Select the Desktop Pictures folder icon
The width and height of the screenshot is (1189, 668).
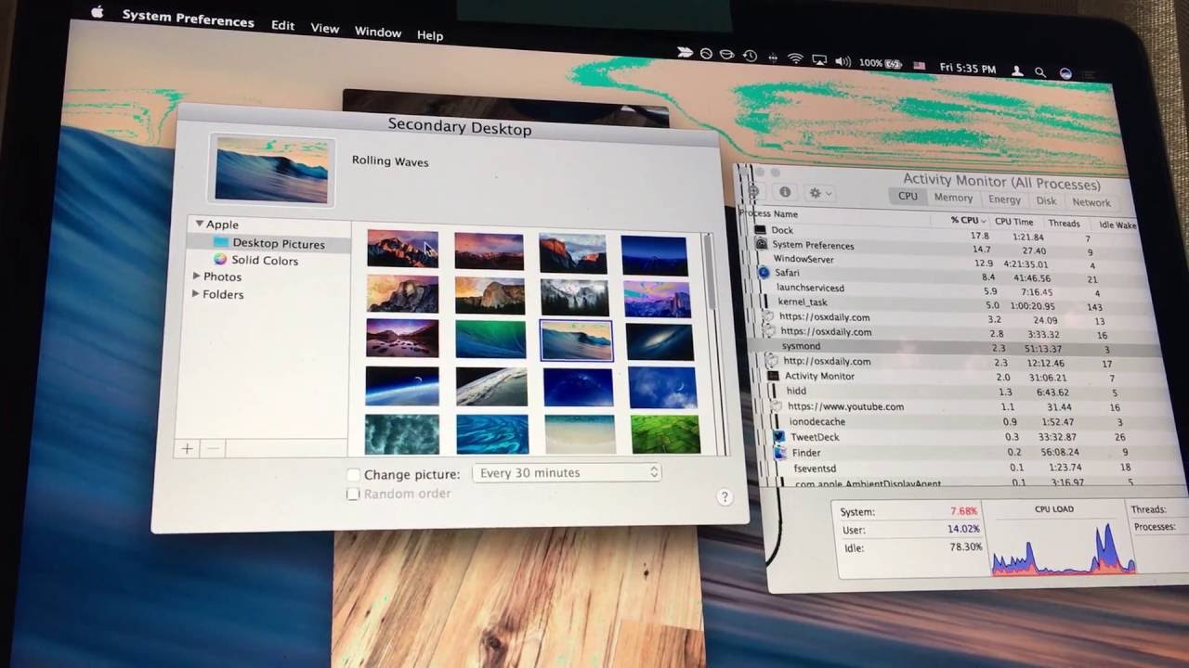coord(220,242)
